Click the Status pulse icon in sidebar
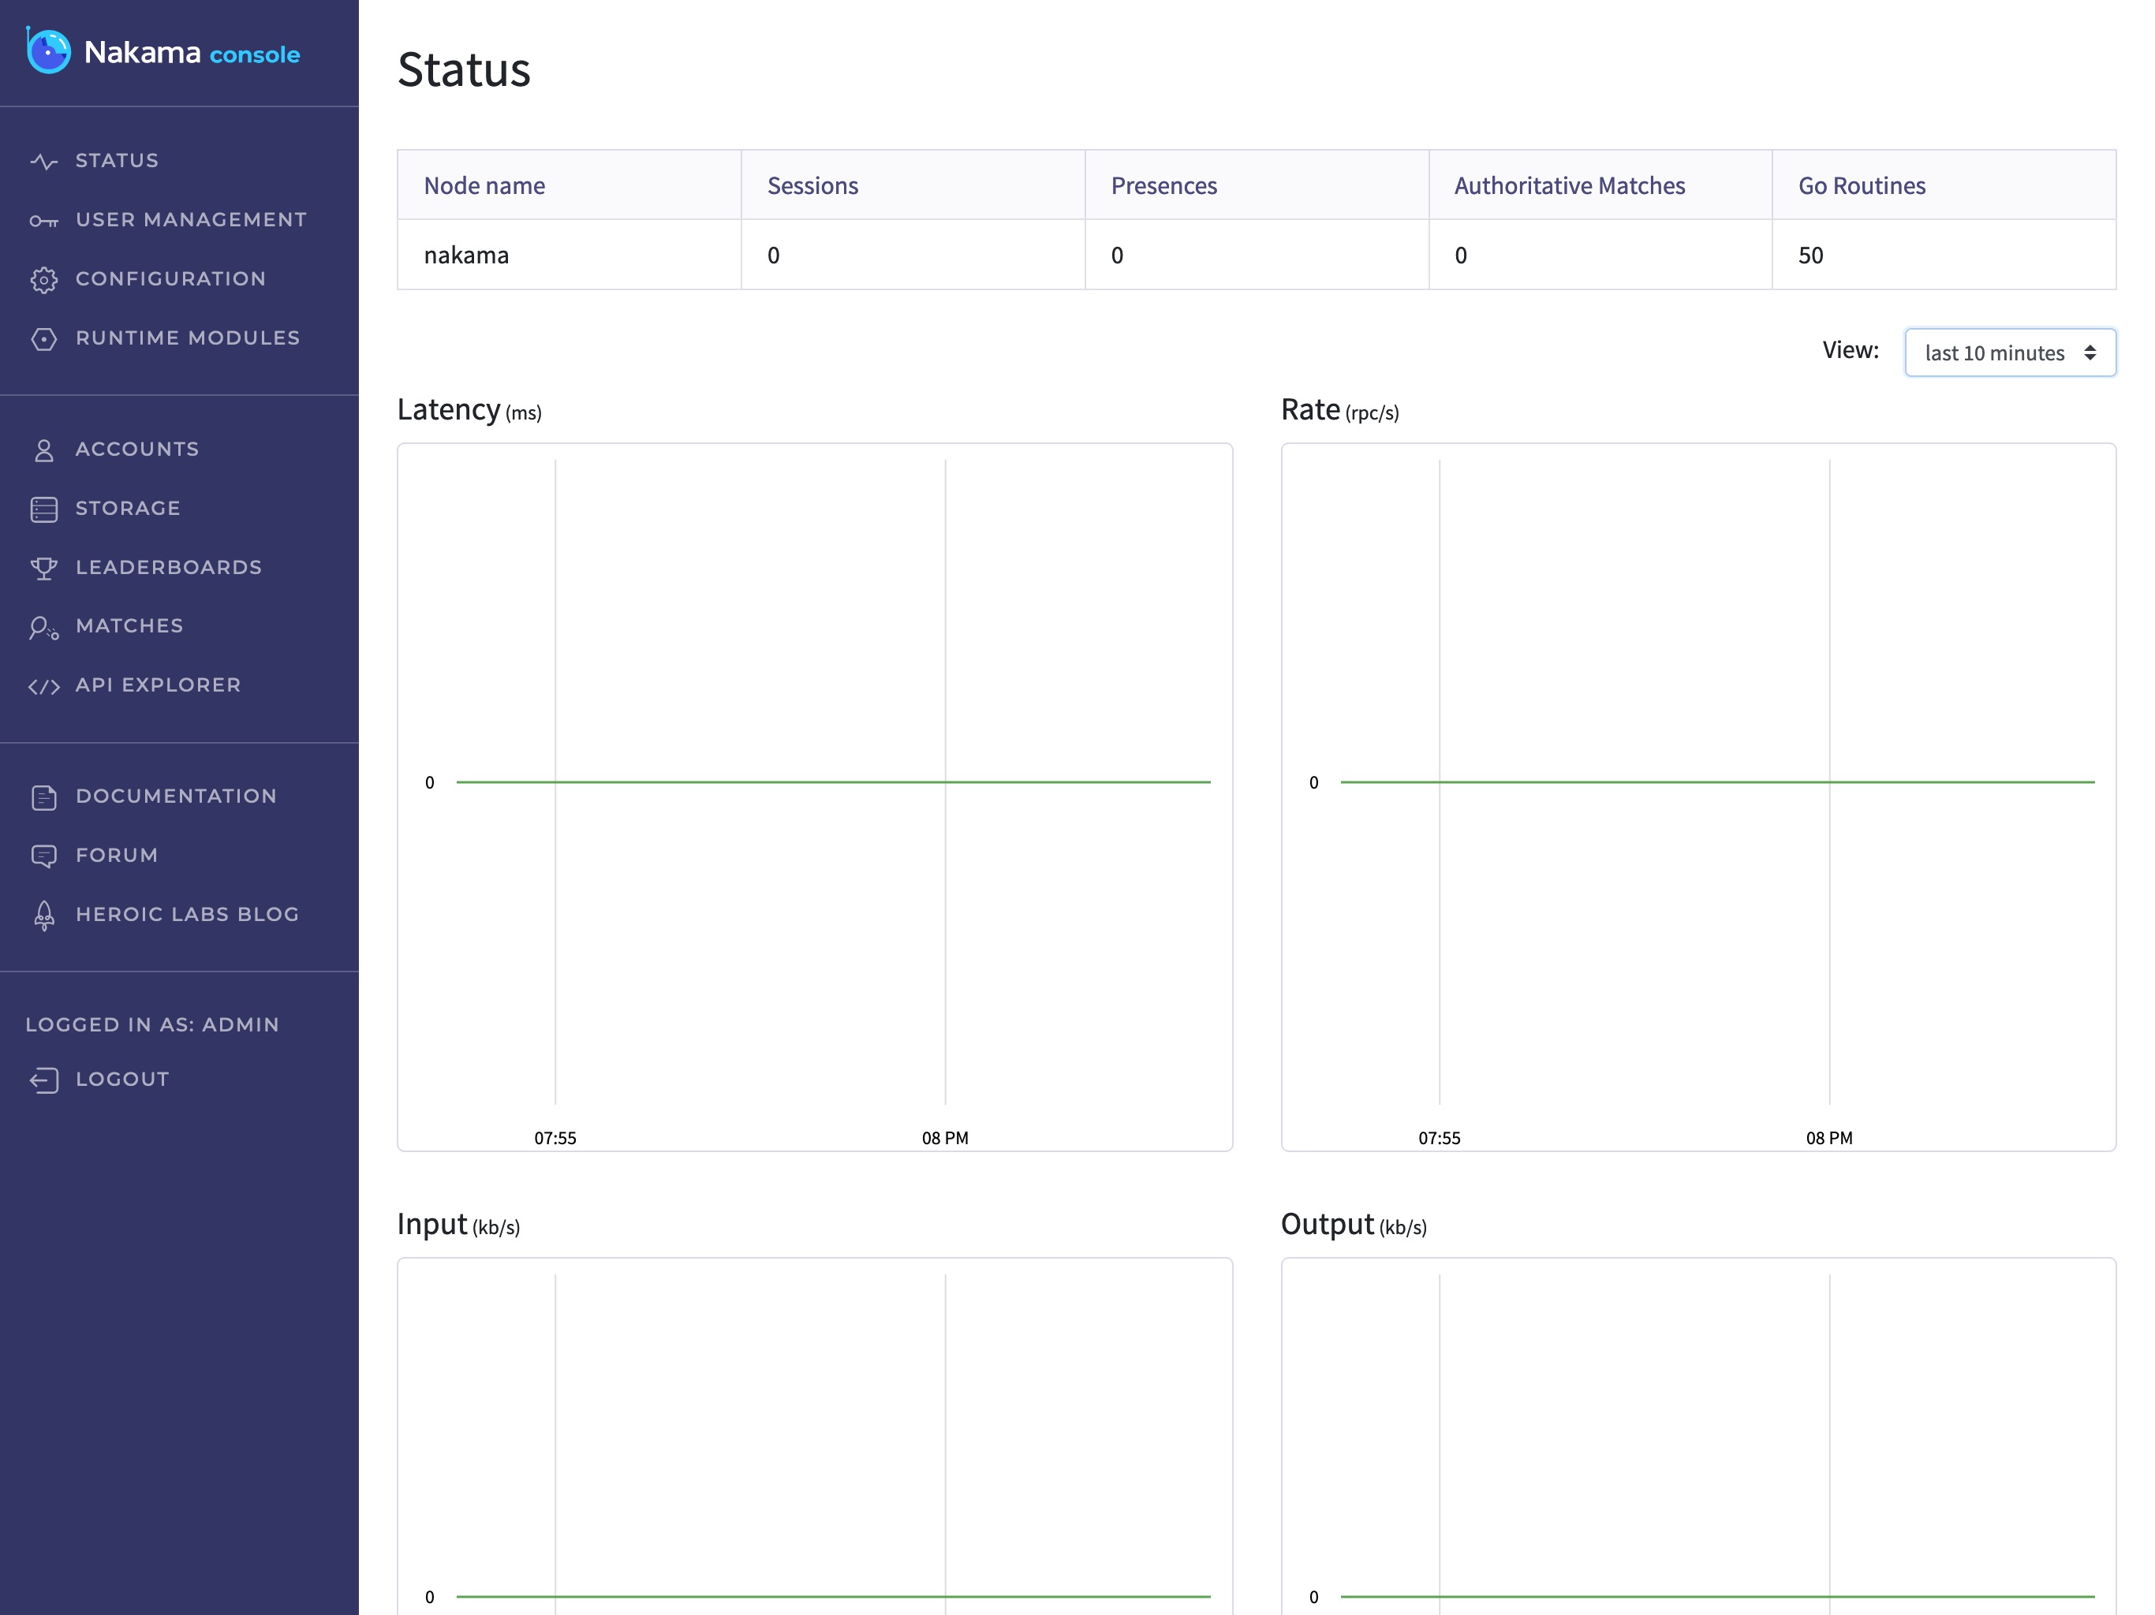This screenshot has width=2155, height=1615. tap(44, 161)
